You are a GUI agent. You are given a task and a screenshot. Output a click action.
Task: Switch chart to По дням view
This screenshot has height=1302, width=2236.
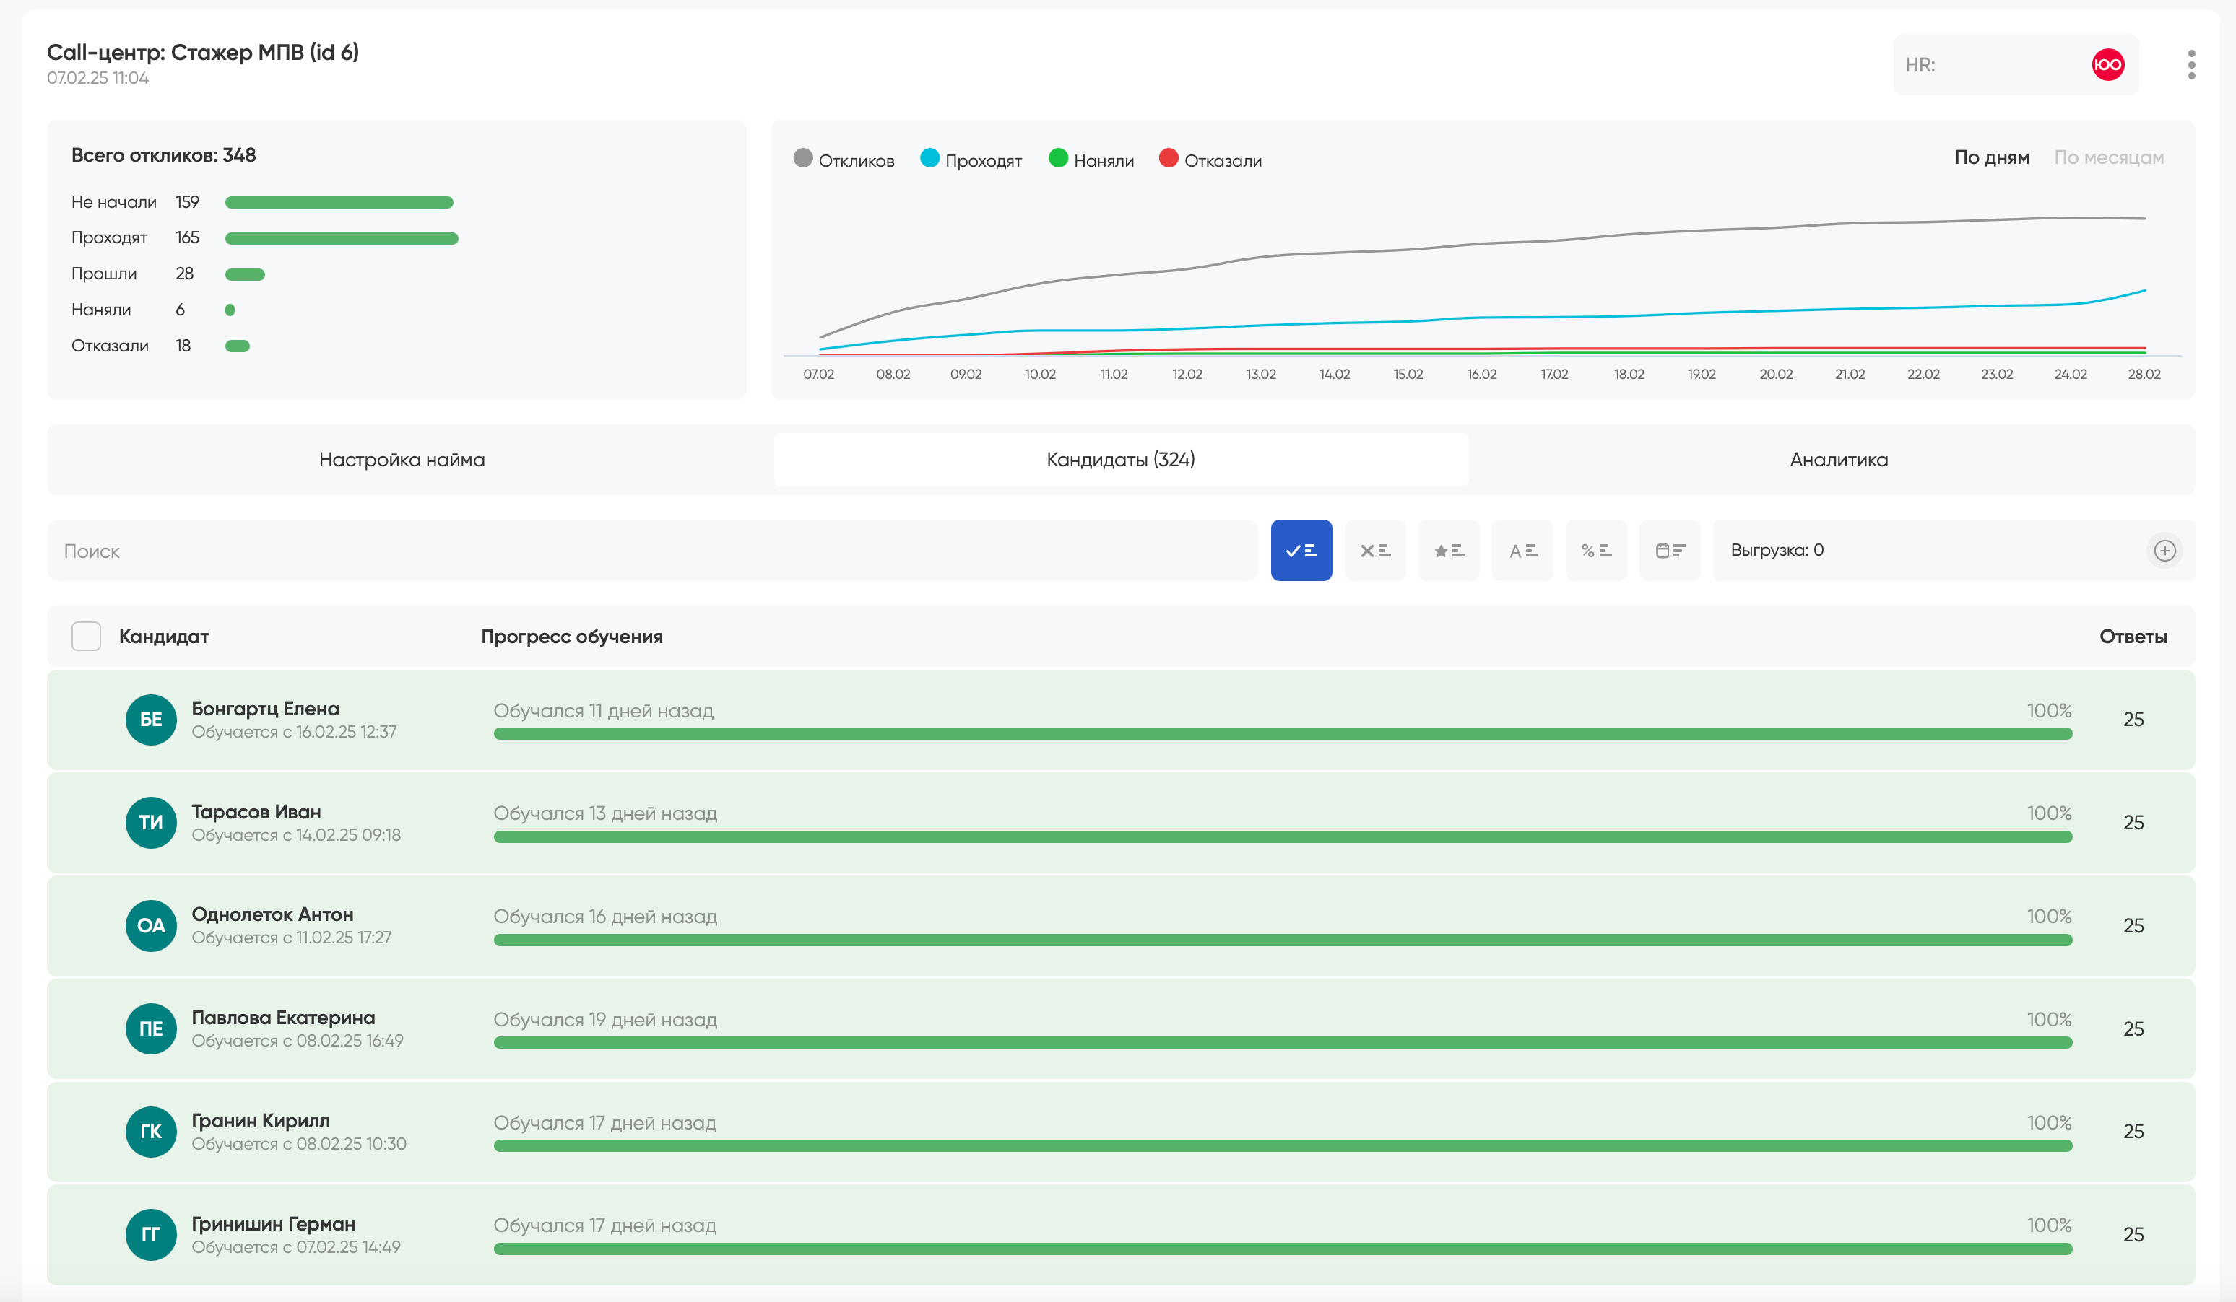tap(1991, 157)
